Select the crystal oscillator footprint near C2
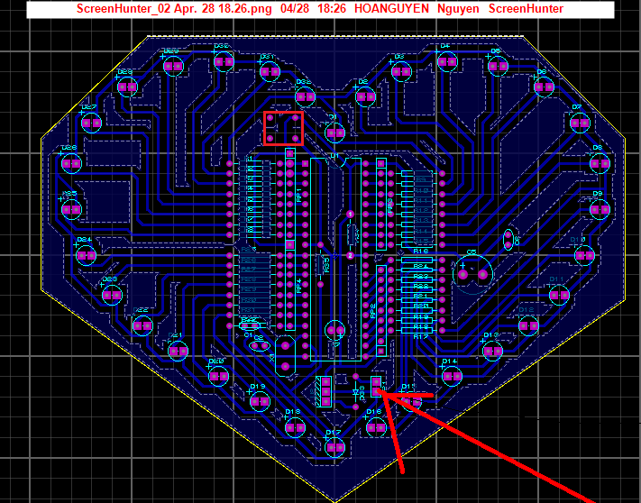The height and width of the screenshot is (503, 641). pos(286,356)
